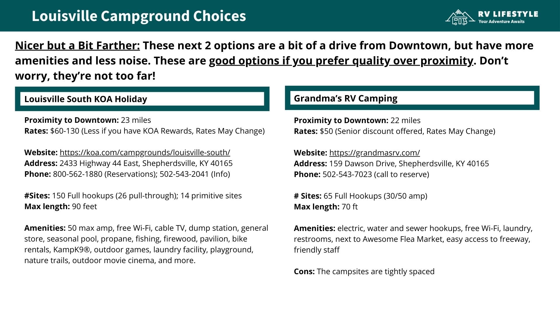This screenshot has width=560, height=315.
Task: Click the KOA "Amenities:" label
Action: click(x=45, y=228)
